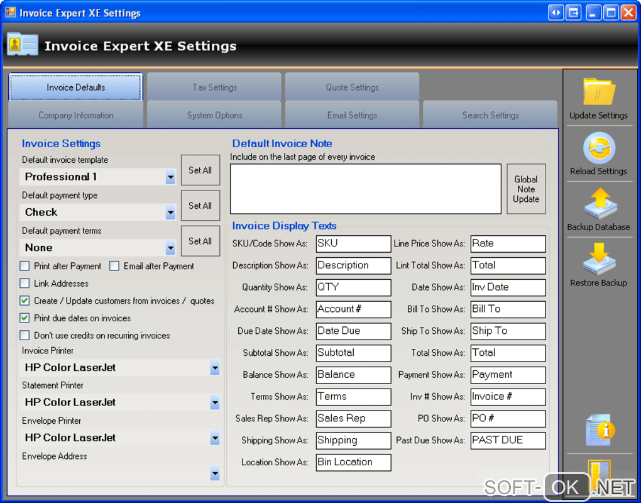Click the Due Date Show As field

[353, 331]
